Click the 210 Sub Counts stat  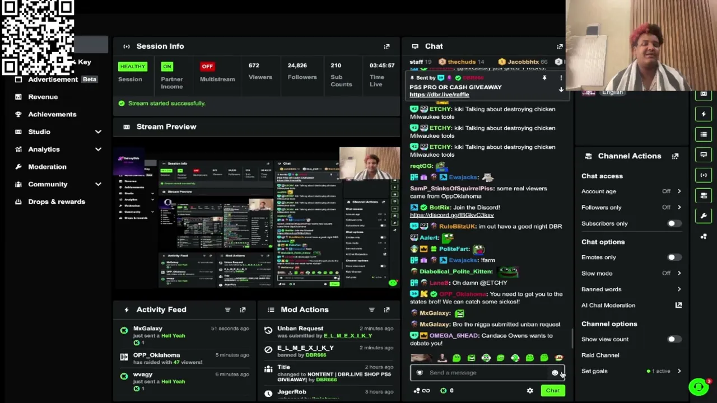[341, 74]
